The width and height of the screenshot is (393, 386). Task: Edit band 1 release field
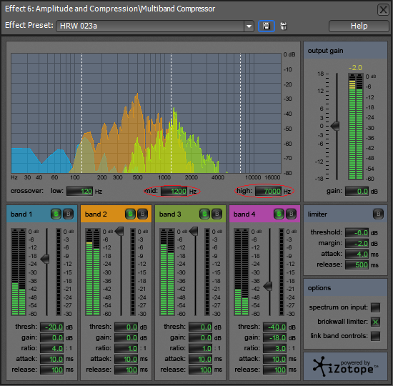pyautogui.click(x=51, y=370)
